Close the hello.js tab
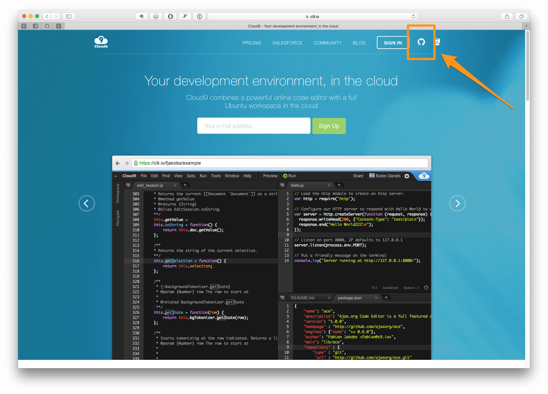548x394 pixels. click(329, 186)
